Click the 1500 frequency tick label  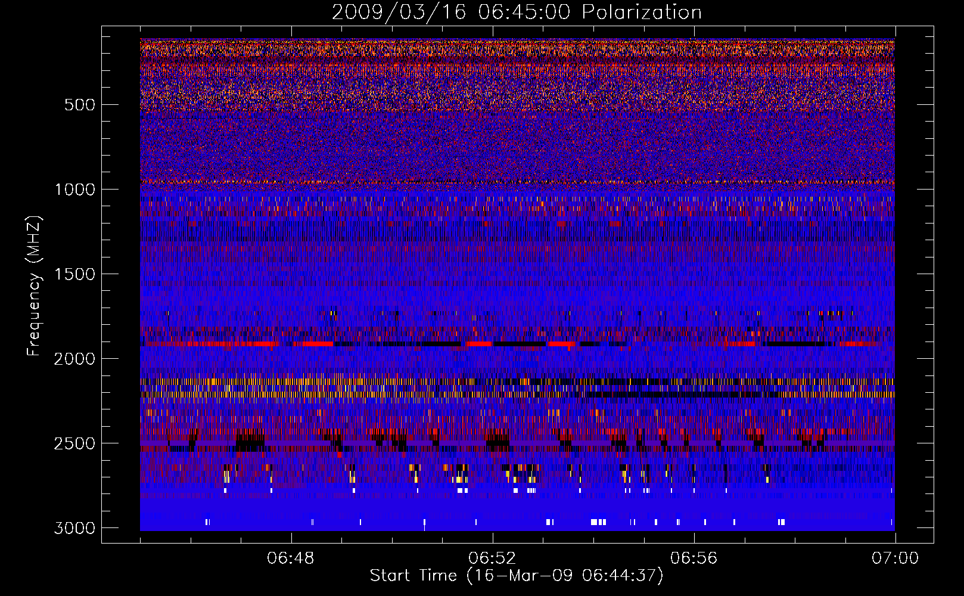pos(74,274)
